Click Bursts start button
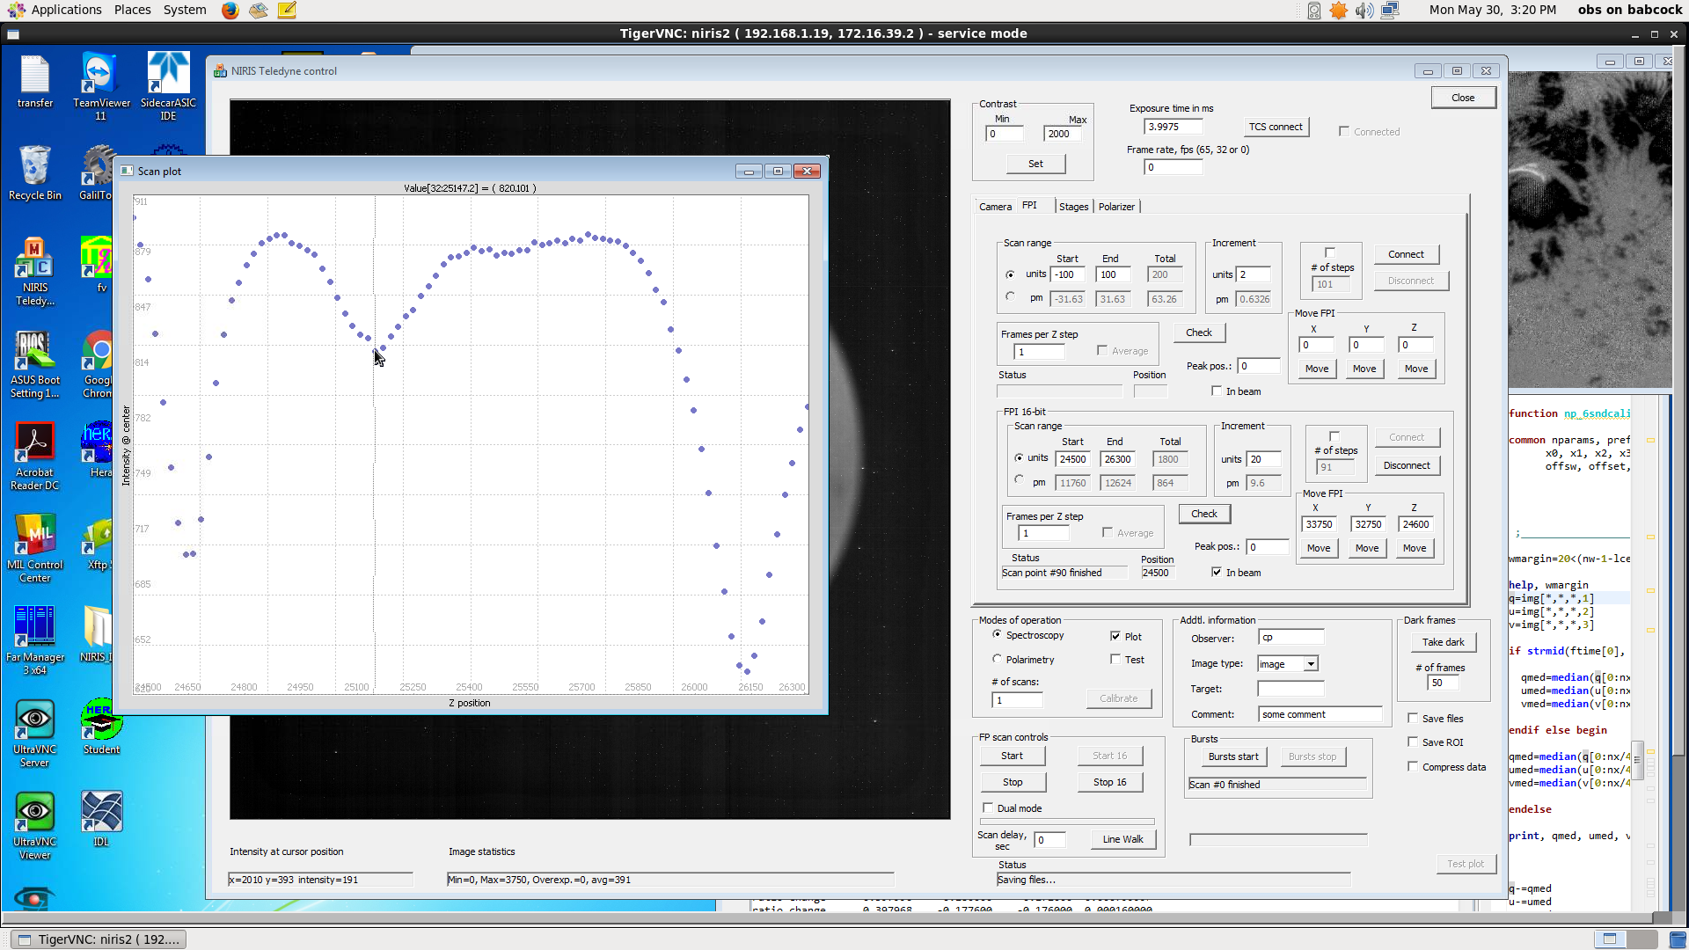1689x950 pixels. coord(1232,756)
